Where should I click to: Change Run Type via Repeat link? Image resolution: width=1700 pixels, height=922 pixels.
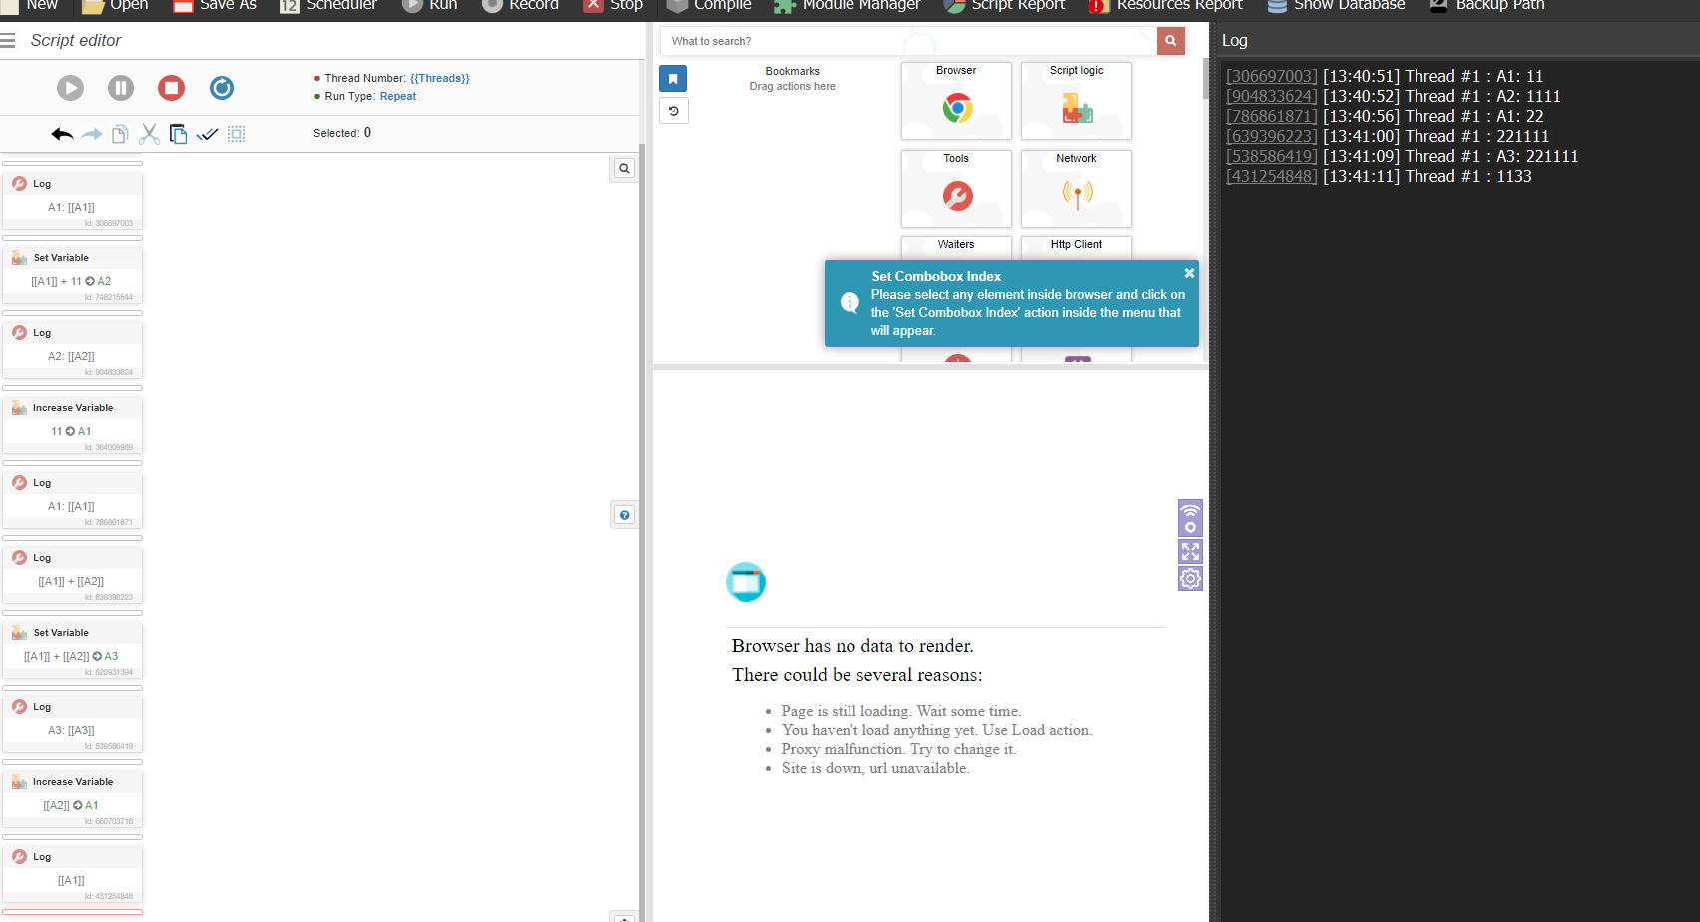[398, 96]
